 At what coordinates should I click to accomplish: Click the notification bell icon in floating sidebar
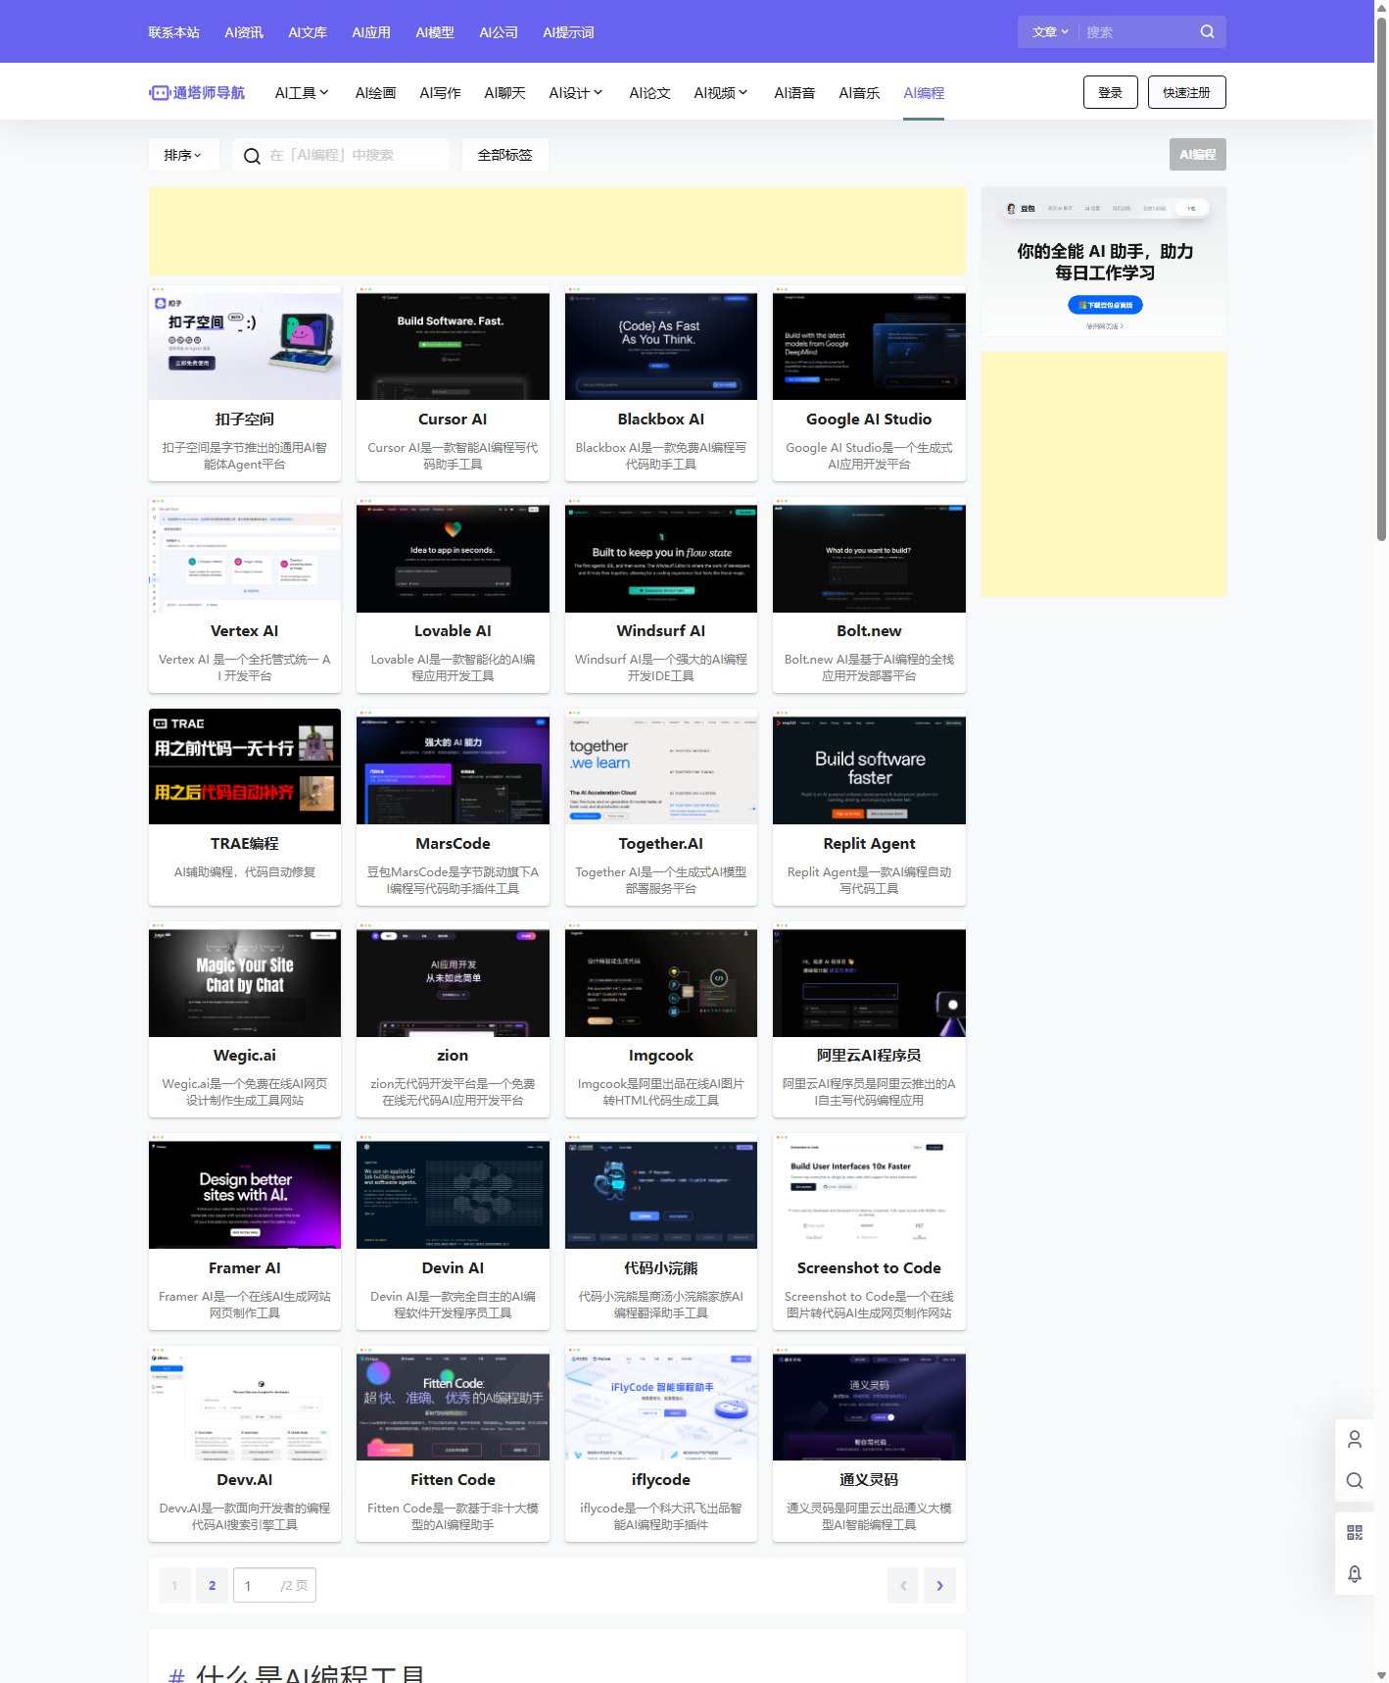(x=1354, y=1573)
